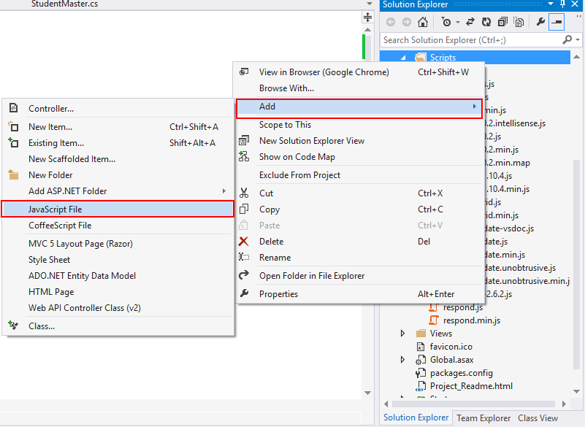Select respond.js file
The image size is (585, 427).
click(x=462, y=307)
